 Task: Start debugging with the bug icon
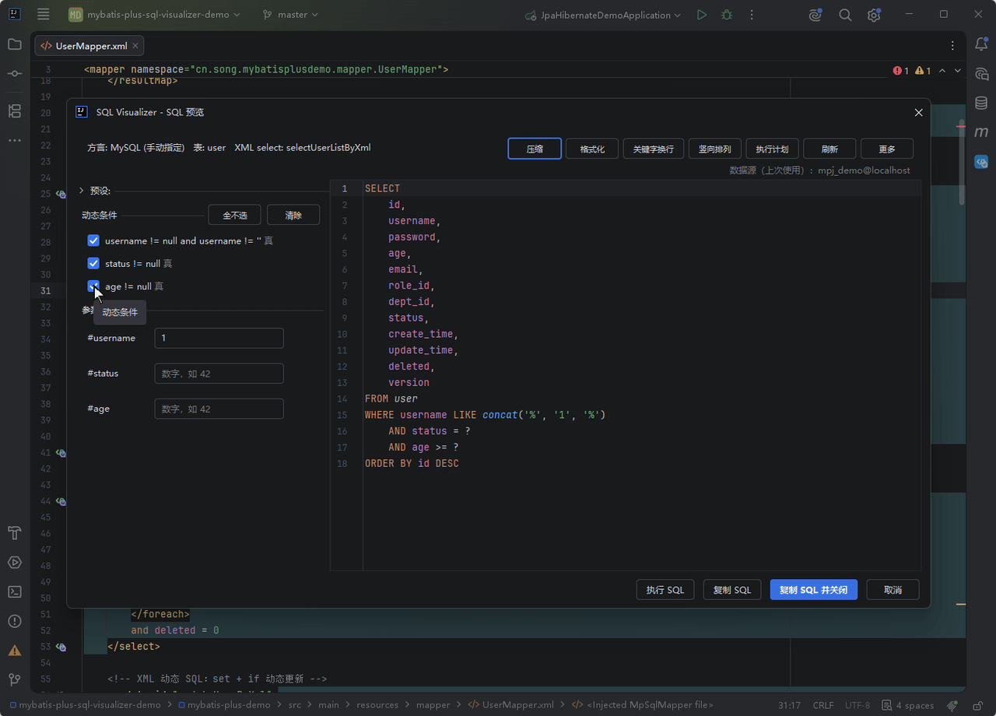(727, 15)
